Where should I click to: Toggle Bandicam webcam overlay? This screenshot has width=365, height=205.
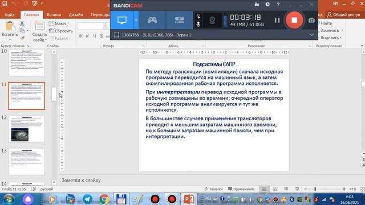click(x=212, y=20)
